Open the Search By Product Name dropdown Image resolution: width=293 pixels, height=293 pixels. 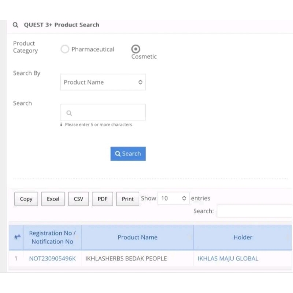click(x=103, y=82)
